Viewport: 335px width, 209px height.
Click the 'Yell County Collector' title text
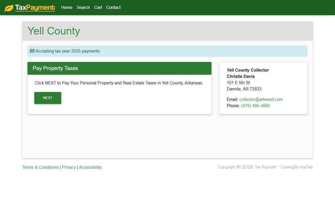coord(248,70)
